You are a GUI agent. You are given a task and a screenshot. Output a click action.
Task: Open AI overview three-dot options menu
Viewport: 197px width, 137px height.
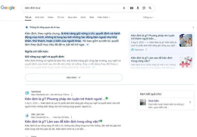click(x=193, y=27)
